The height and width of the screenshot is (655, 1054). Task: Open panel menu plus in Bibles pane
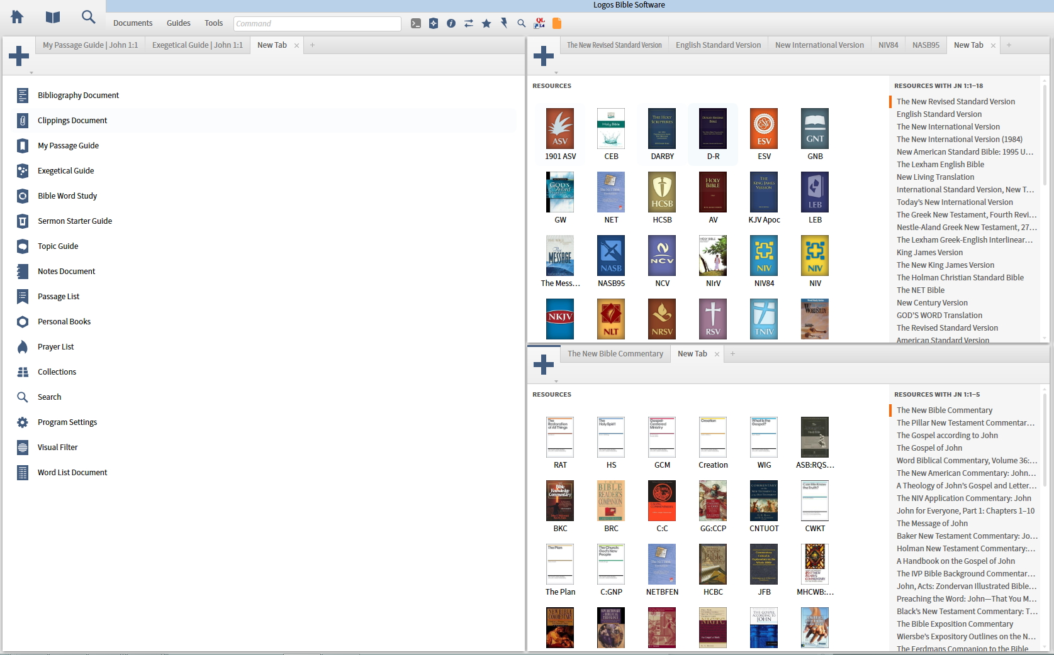544,56
